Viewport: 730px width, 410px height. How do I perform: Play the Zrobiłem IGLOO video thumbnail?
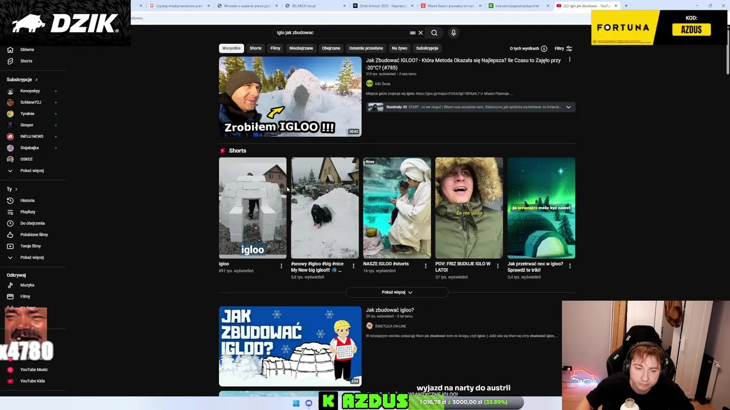click(290, 96)
